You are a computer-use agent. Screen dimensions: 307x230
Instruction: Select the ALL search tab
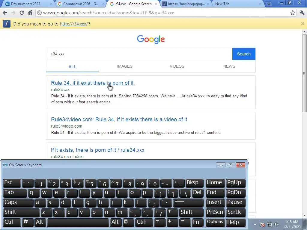(x=72, y=66)
